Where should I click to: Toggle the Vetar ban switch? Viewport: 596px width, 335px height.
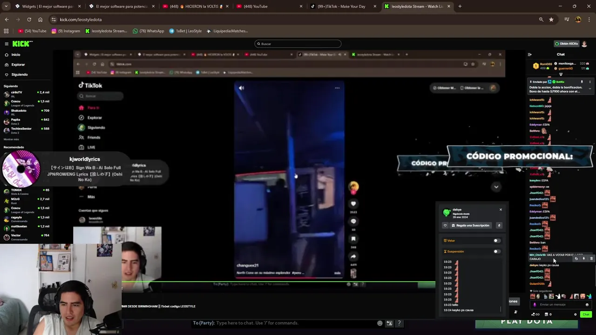(497, 241)
